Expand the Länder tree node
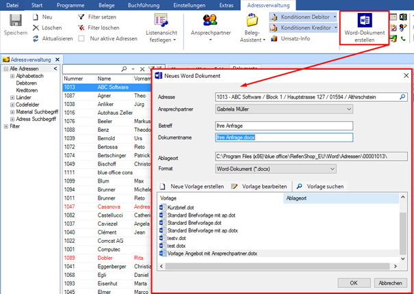This screenshot has height=294, width=414. tap(12, 98)
